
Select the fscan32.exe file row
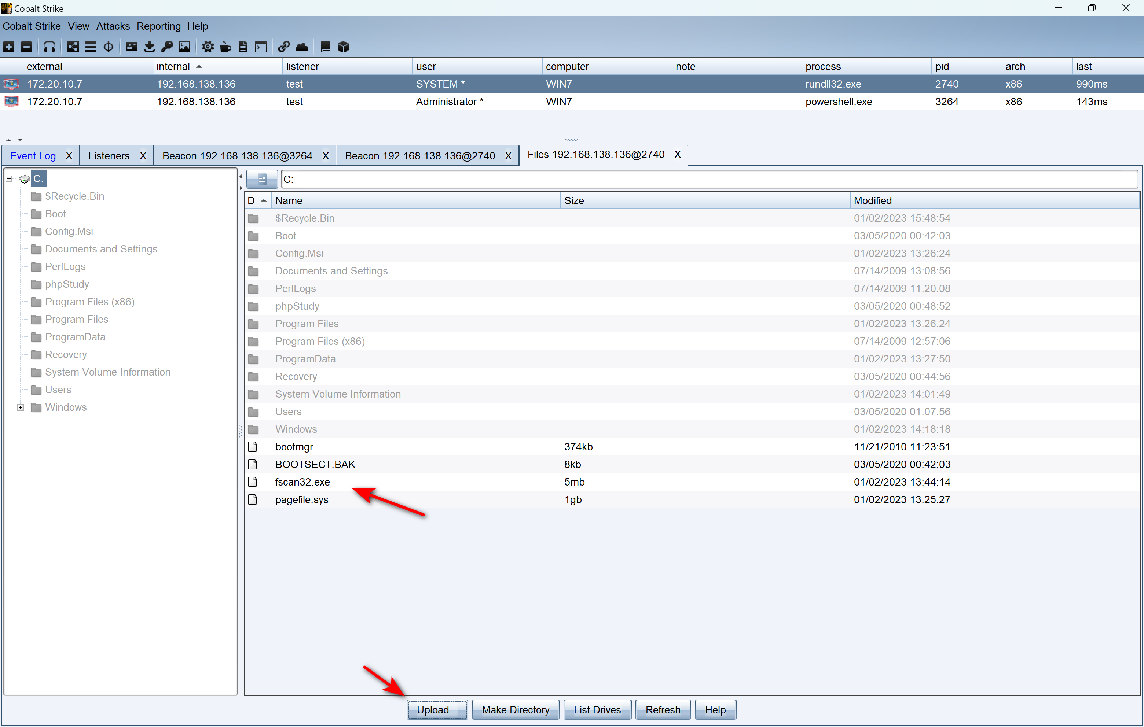(x=302, y=482)
